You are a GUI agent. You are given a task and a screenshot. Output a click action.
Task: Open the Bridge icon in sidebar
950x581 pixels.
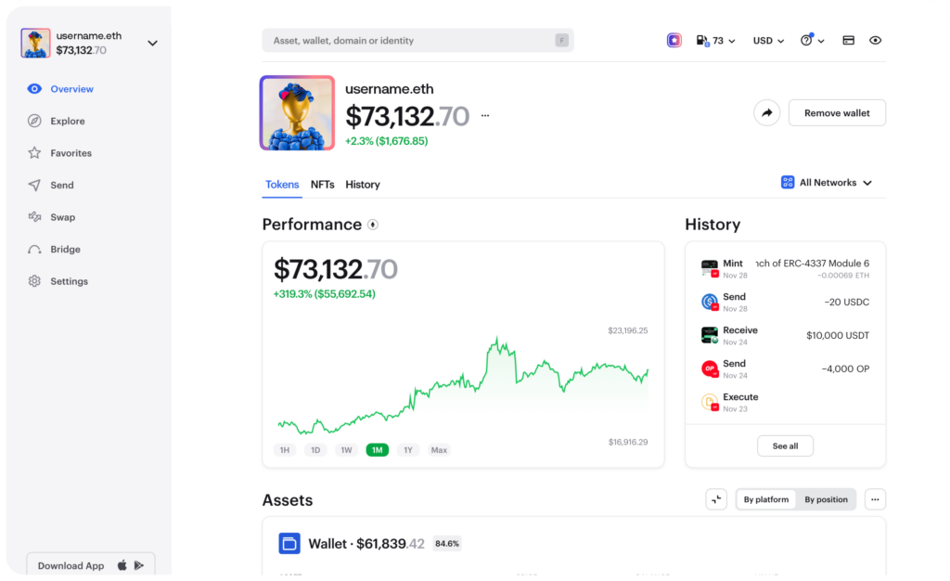[34, 249]
